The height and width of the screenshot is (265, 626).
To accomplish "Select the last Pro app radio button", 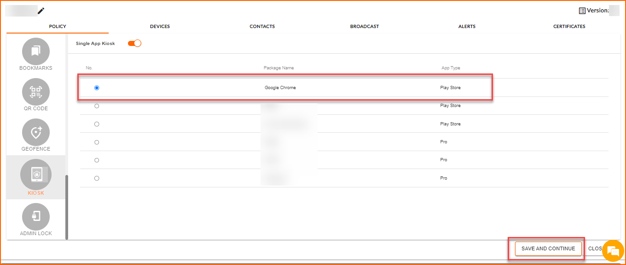I will [97, 178].
